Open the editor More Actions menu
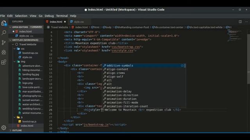The width and height of the screenshot is (250, 140). (246, 22)
